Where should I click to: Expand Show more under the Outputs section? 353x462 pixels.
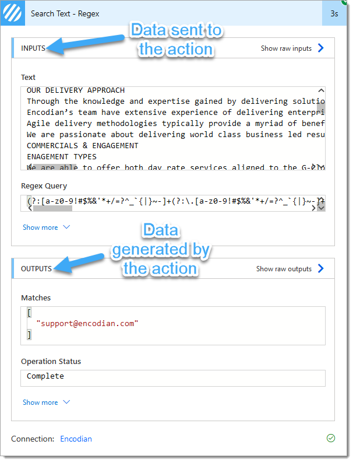pyautogui.click(x=46, y=402)
